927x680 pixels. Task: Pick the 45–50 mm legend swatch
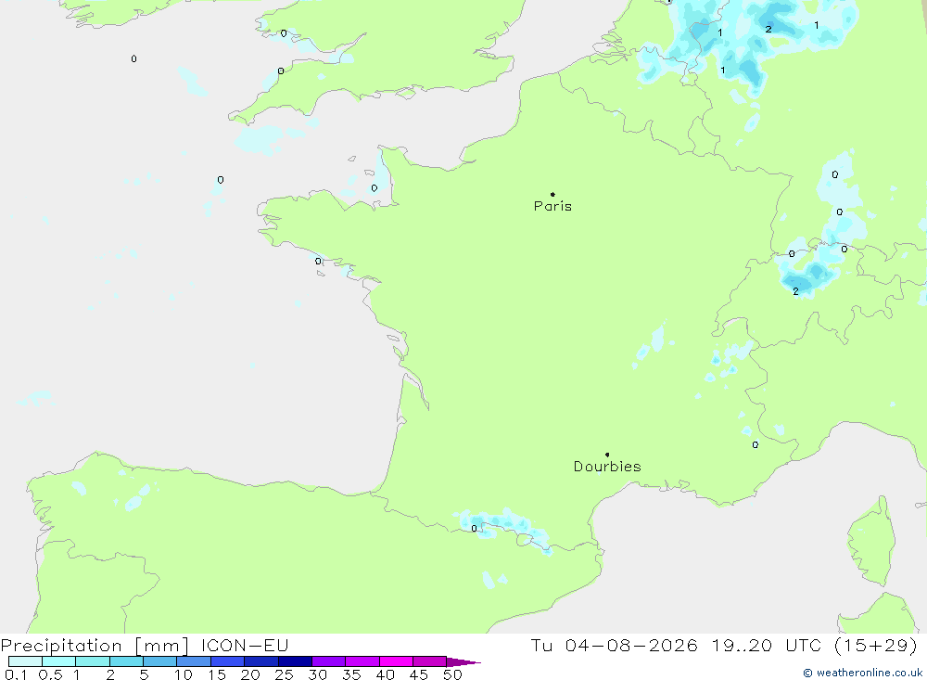429,661
